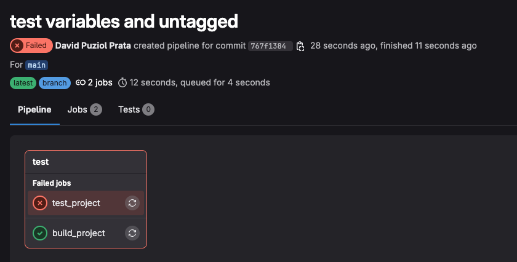Image resolution: width=517 pixels, height=262 pixels.
Task: Click the blue branch badge
Action: tap(55, 82)
